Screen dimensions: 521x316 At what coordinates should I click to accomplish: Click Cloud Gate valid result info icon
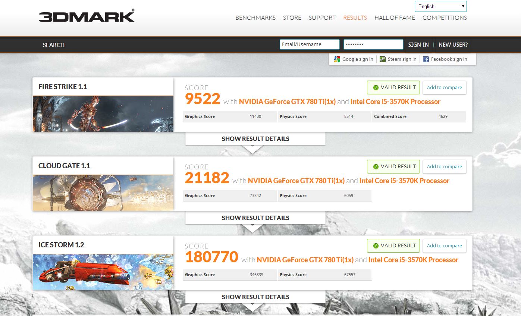376,167
